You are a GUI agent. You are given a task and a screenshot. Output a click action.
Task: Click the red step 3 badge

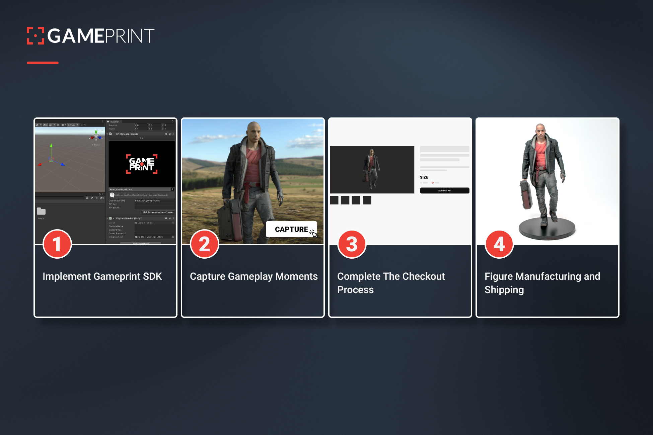352,244
